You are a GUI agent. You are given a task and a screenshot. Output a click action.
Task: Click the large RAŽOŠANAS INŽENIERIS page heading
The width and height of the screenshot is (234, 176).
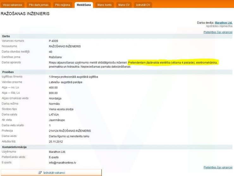pos(26,14)
